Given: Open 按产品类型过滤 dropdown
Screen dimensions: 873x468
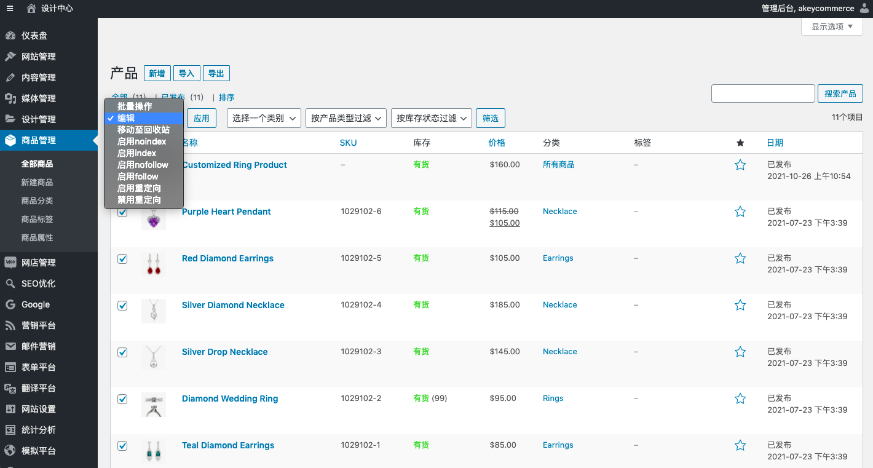Looking at the screenshot, I should (x=346, y=118).
